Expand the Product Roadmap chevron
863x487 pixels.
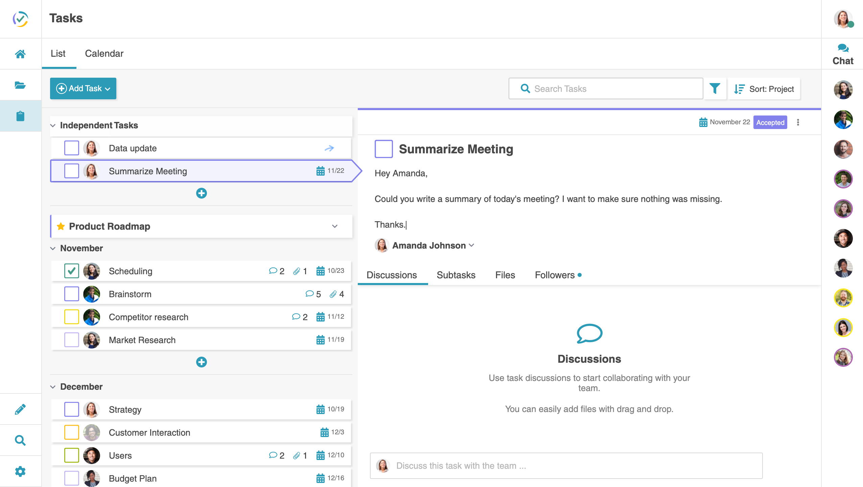(x=335, y=226)
